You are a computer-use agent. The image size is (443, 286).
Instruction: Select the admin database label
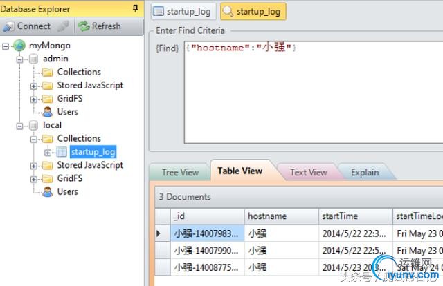click(55, 59)
